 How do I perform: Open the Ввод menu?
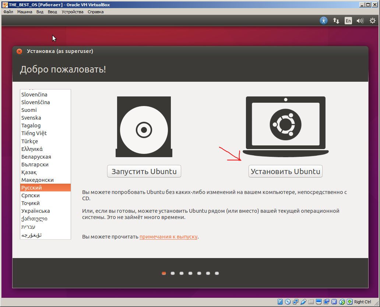[x=52, y=12]
